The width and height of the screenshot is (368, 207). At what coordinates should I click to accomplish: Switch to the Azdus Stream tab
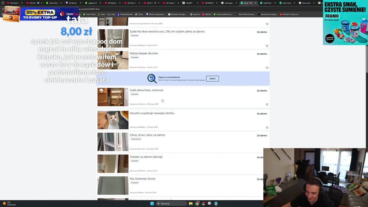(x=53, y=3)
